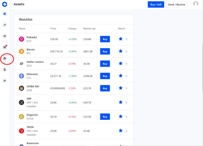Click the XRP coin logo
Viewport: 203px width, 146px height.
pyautogui.click(x=21, y=102)
